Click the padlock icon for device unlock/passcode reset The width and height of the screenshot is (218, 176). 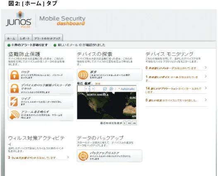click(14, 88)
